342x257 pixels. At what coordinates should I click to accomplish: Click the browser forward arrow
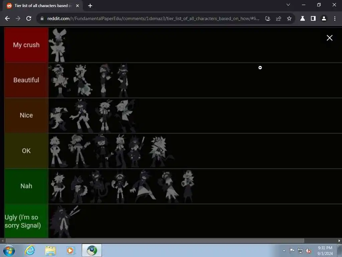pyautogui.click(x=18, y=19)
